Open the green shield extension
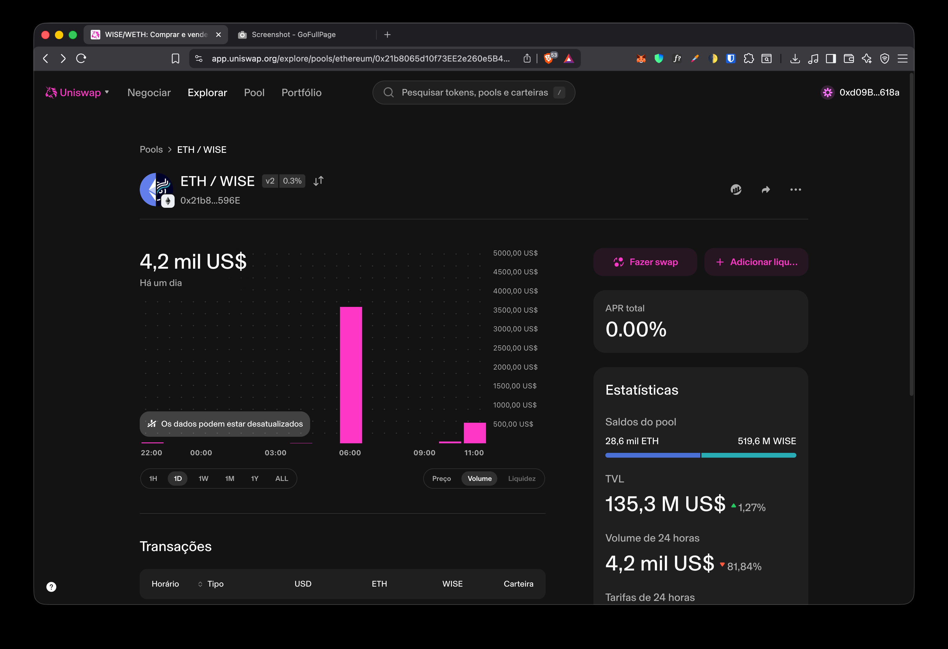Viewport: 948px width, 649px height. [659, 59]
